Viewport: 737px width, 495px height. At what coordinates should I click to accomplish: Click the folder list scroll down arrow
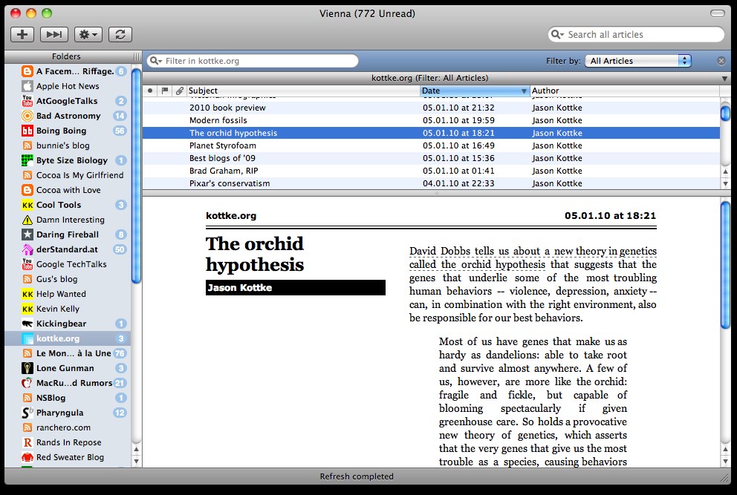136,461
